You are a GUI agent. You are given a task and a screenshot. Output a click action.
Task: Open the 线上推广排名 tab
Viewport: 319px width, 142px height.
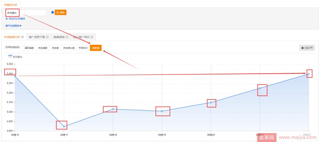tap(82, 37)
